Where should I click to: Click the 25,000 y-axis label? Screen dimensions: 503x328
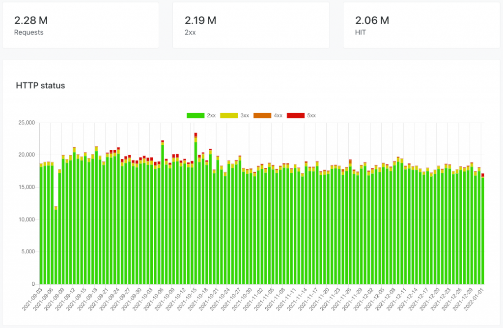pyautogui.click(x=27, y=122)
